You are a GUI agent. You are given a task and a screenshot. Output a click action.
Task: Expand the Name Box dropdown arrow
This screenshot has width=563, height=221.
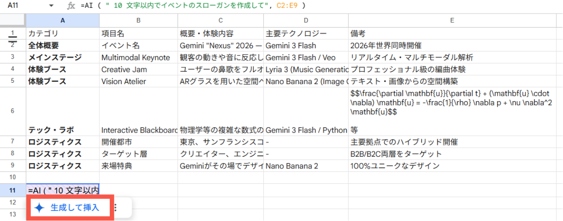click(51, 6)
